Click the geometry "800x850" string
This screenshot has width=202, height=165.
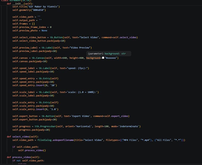[38, 10]
